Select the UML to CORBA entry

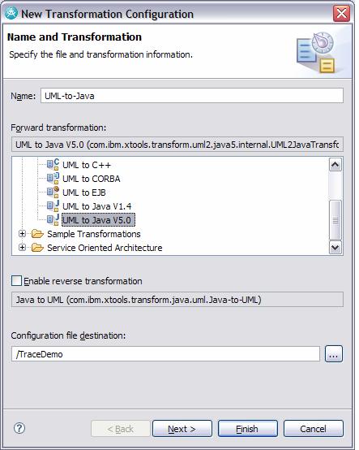tap(92, 179)
